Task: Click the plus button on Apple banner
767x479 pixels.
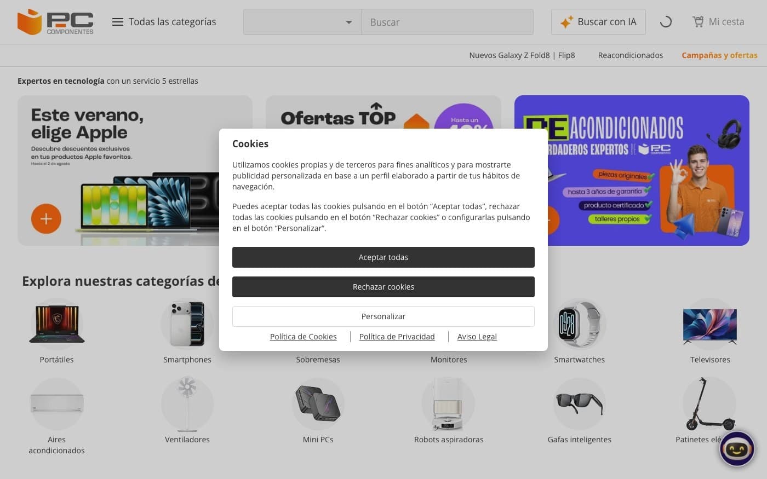Action: click(46, 218)
